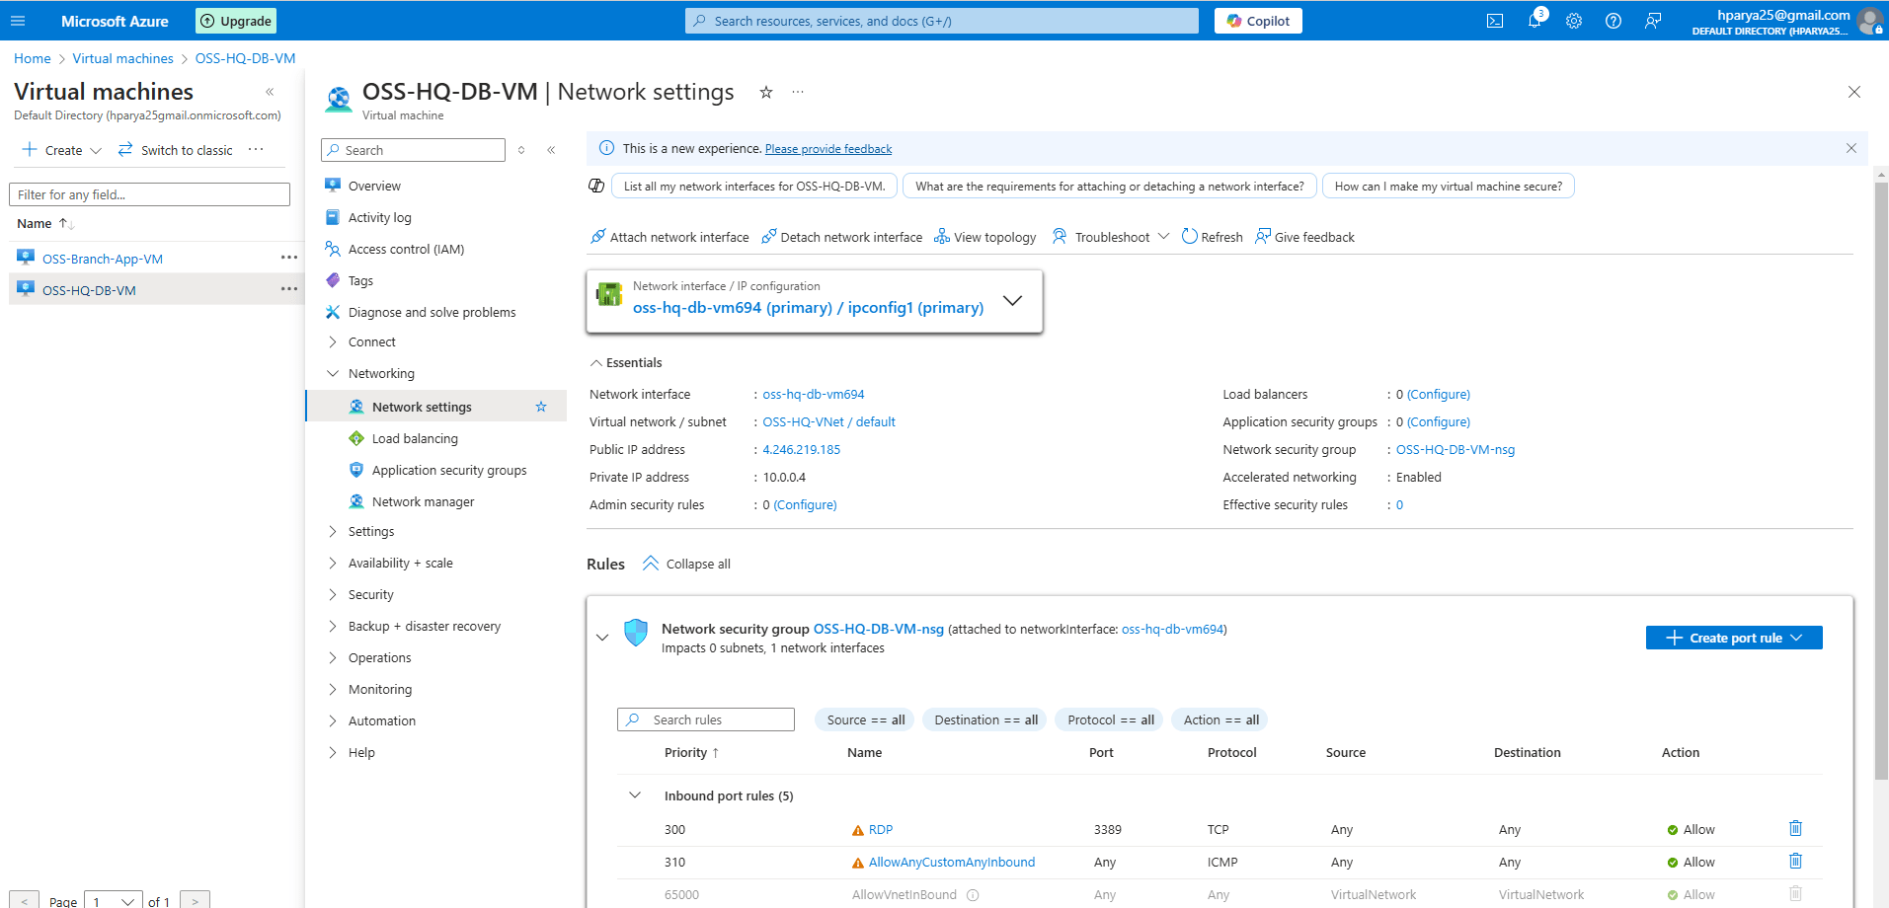Favorite the Network settings page with star

coord(765,93)
